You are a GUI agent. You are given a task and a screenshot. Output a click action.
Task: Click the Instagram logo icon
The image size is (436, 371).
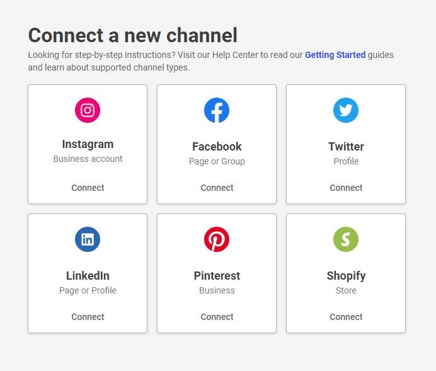(x=88, y=110)
